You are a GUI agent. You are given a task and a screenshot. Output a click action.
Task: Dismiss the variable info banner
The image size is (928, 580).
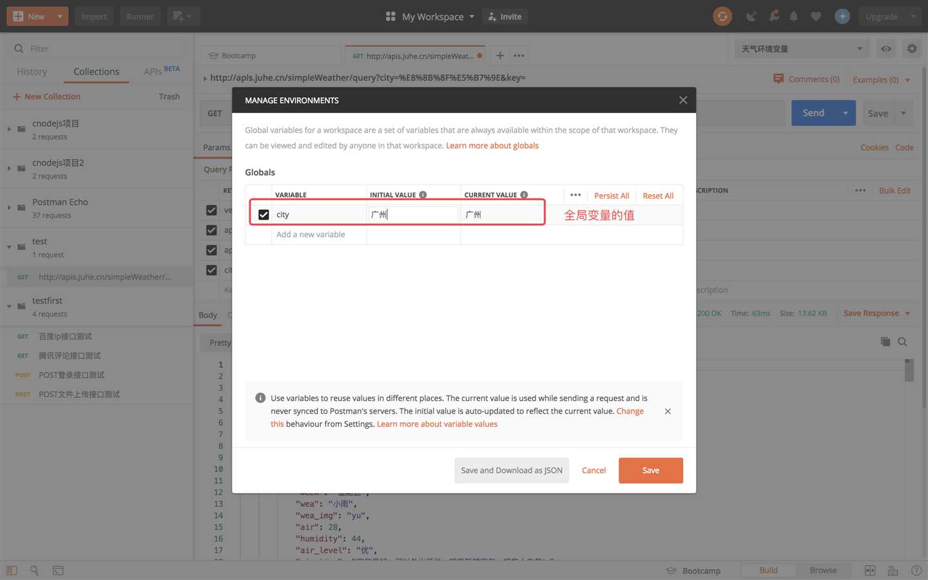[x=668, y=411]
